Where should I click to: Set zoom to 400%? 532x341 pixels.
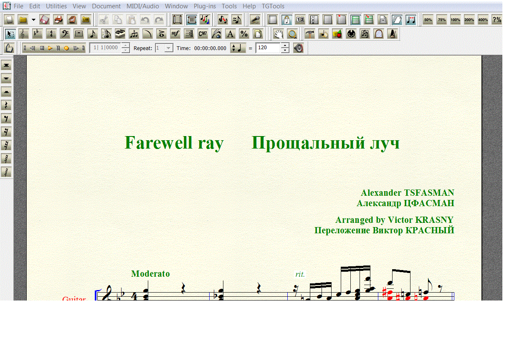point(483,20)
